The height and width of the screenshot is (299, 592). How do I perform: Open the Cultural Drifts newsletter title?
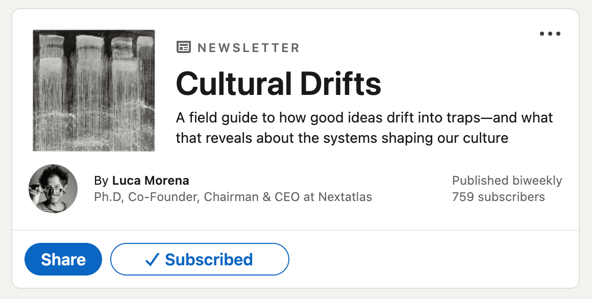[x=278, y=84]
